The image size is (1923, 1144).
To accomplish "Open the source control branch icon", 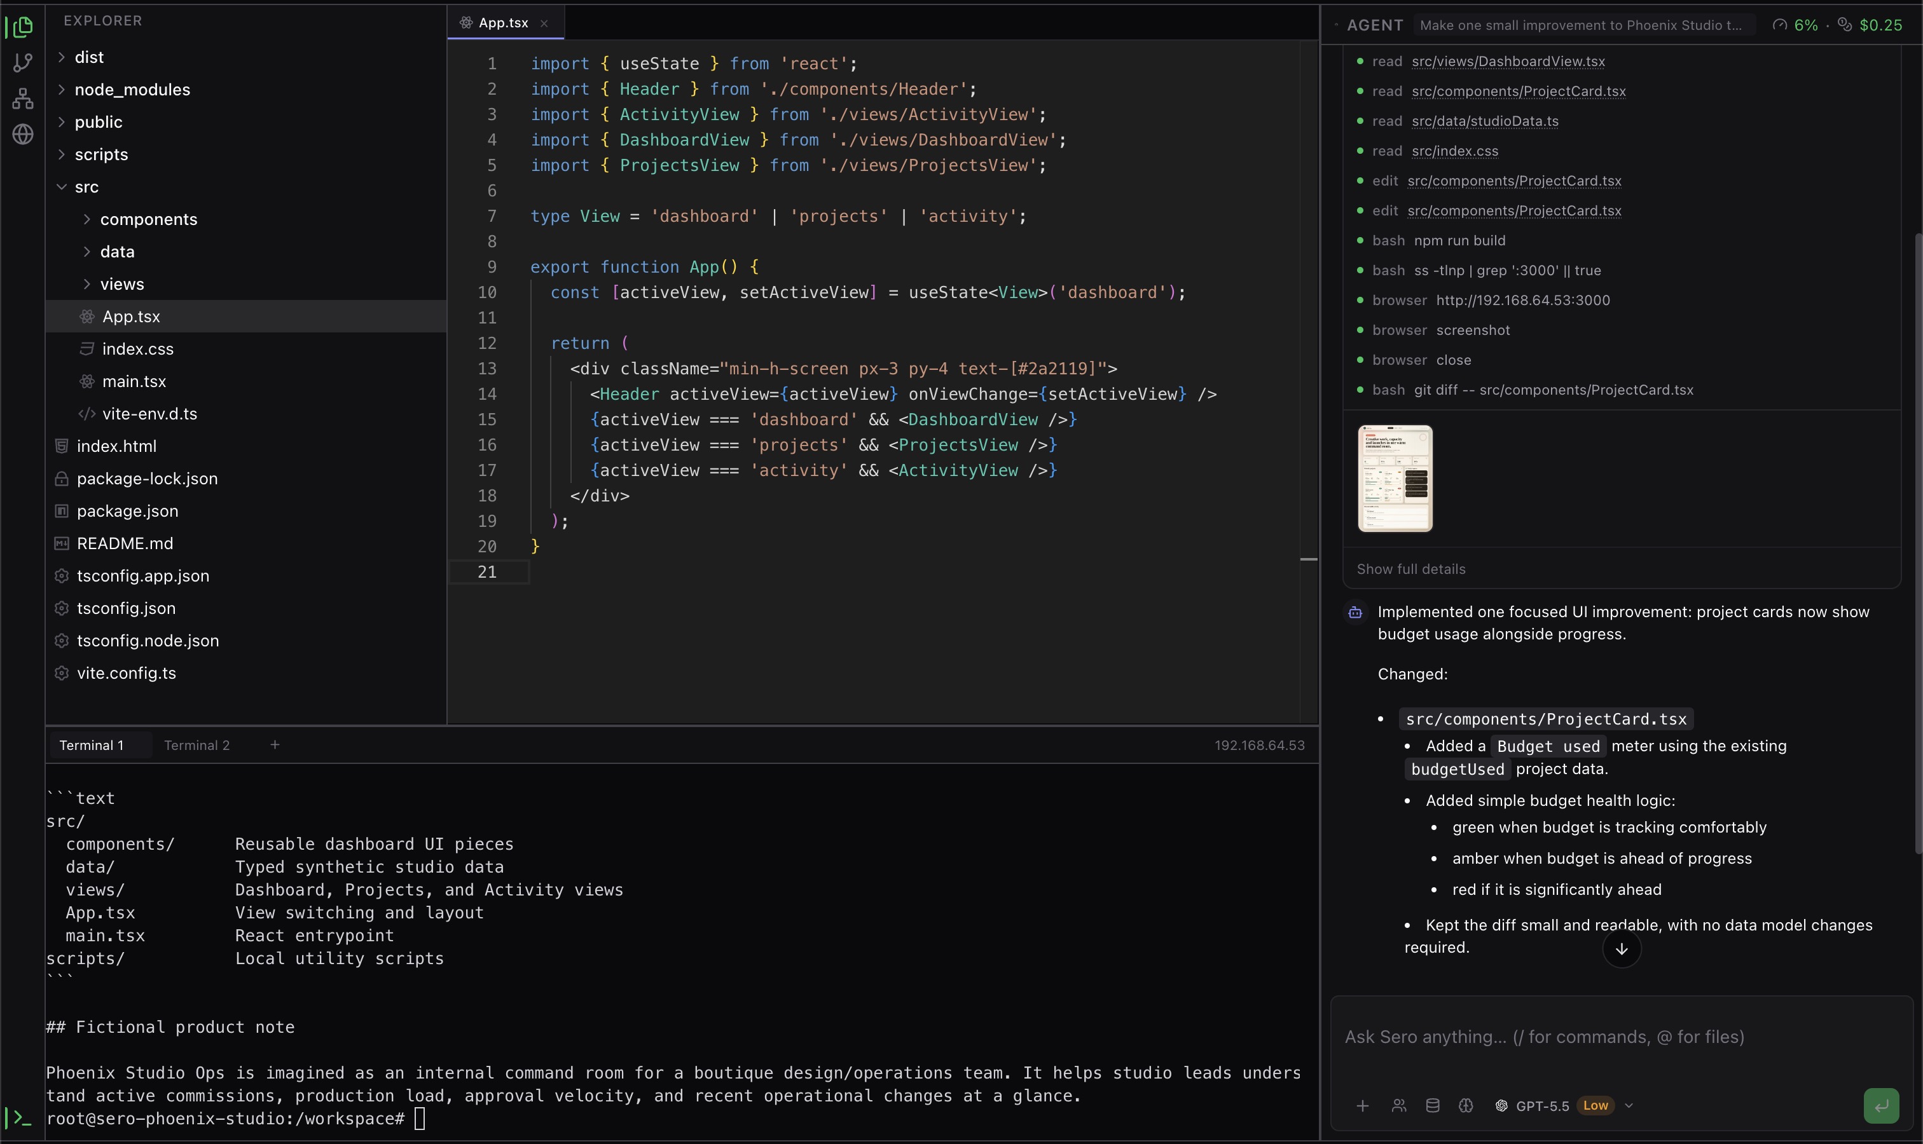I will [x=23, y=62].
